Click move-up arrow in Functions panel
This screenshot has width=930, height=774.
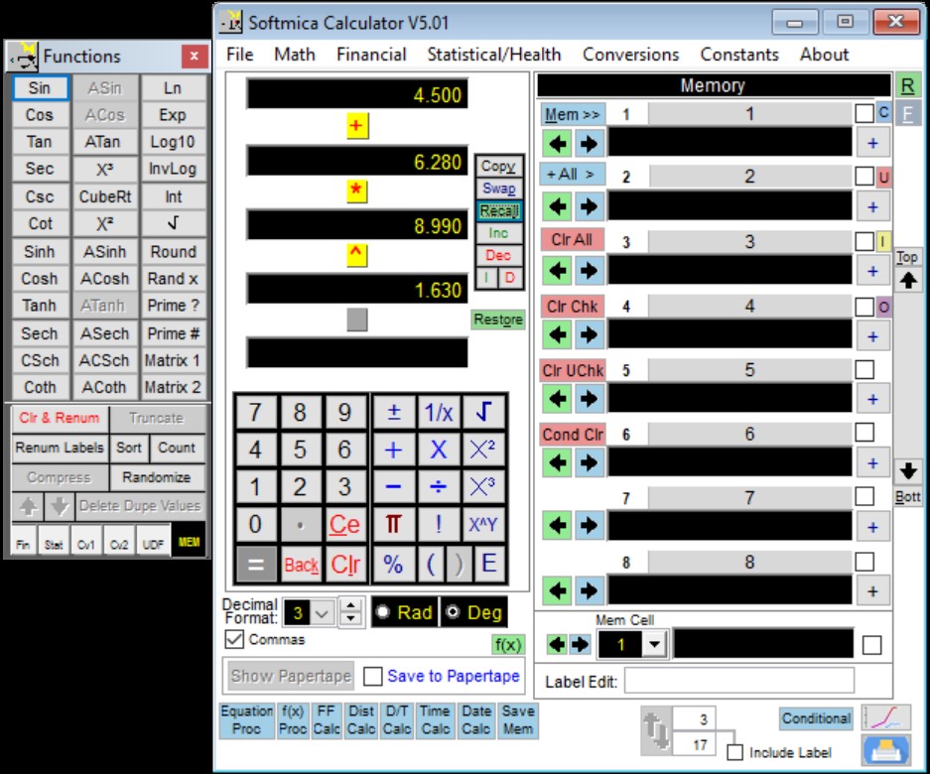point(29,506)
